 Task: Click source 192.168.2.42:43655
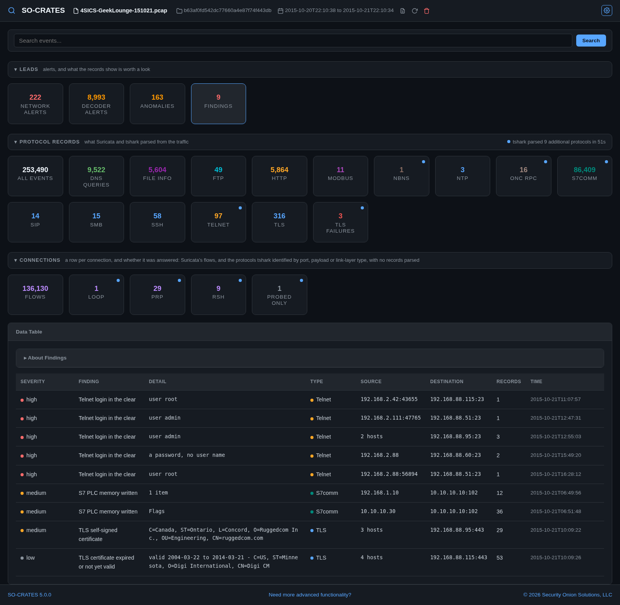[389, 399]
